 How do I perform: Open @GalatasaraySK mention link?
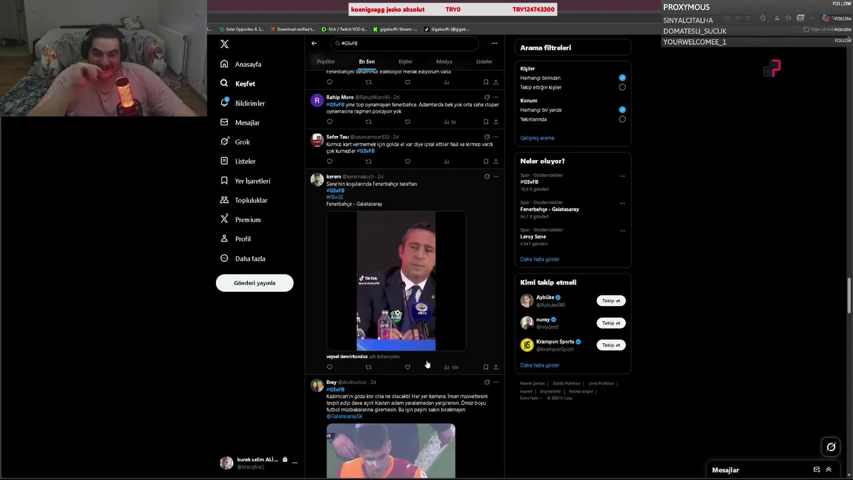pyautogui.click(x=345, y=417)
